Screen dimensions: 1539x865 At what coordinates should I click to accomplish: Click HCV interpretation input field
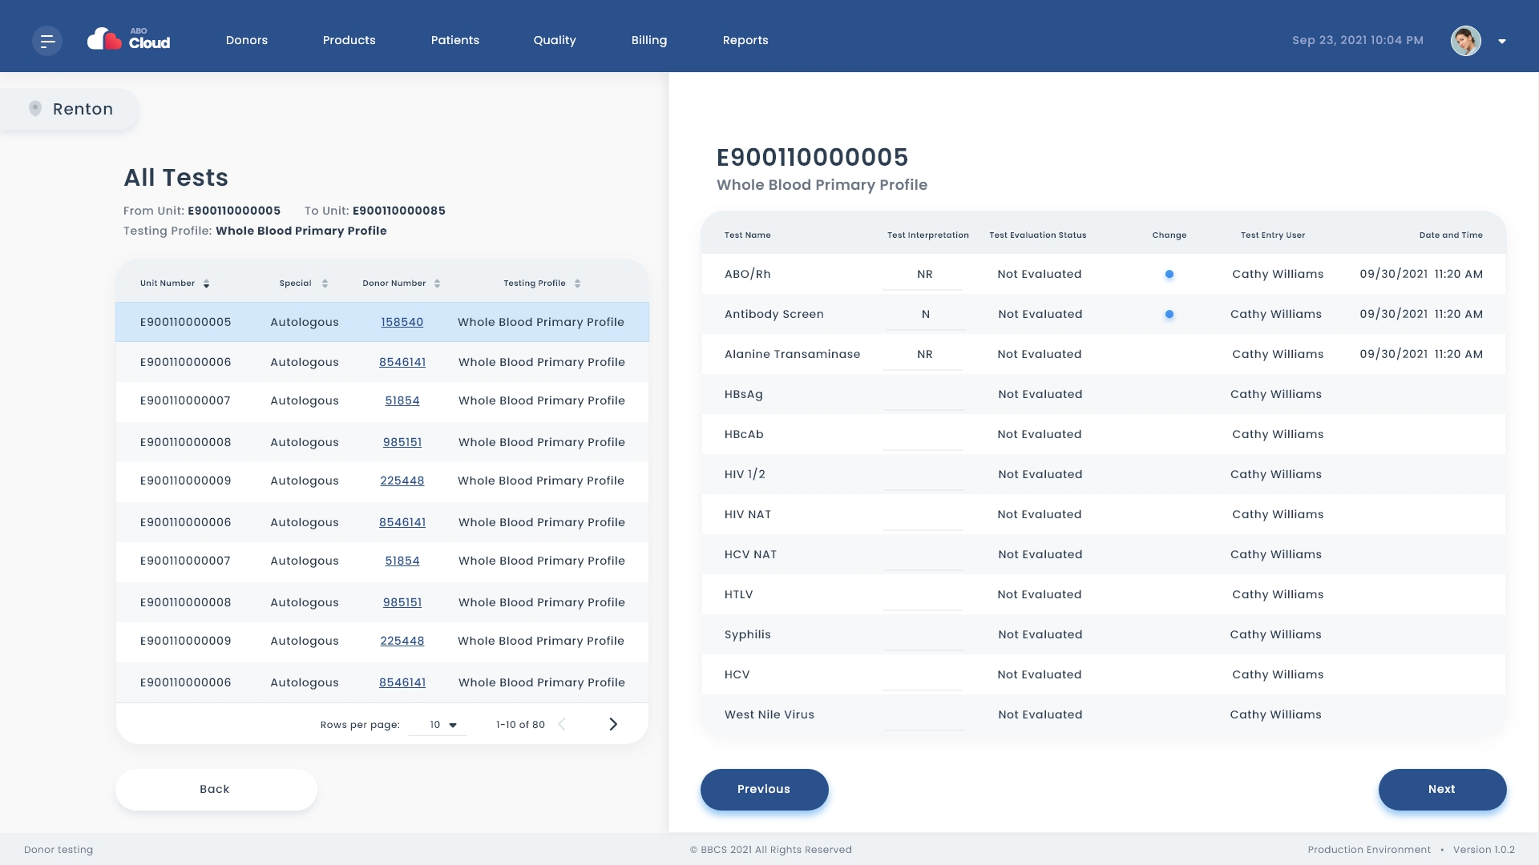pos(924,675)
